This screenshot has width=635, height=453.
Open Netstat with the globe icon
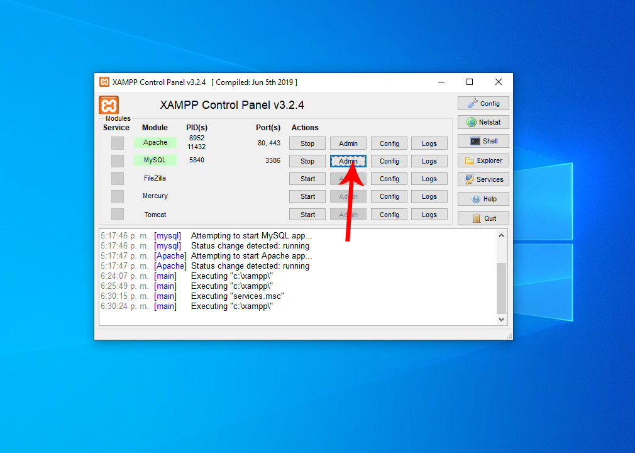483,122
